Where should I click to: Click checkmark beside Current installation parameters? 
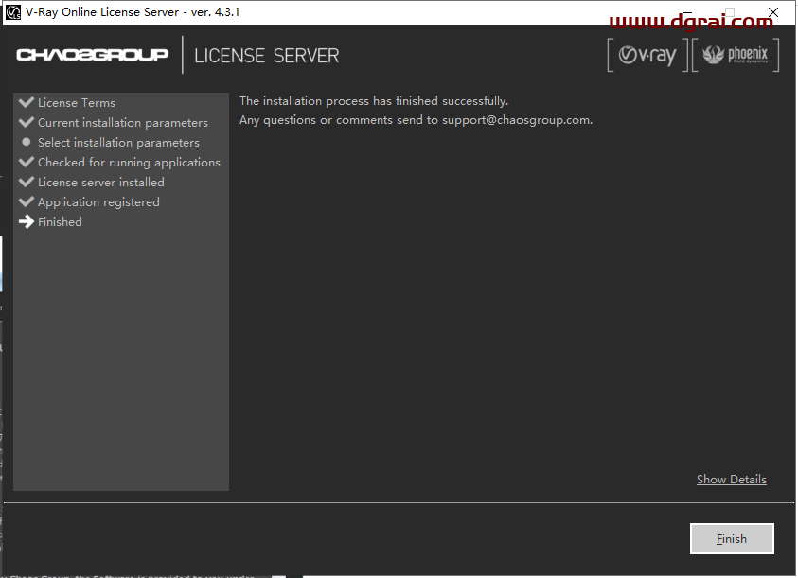pyautogui.click(x=26, y=122)
